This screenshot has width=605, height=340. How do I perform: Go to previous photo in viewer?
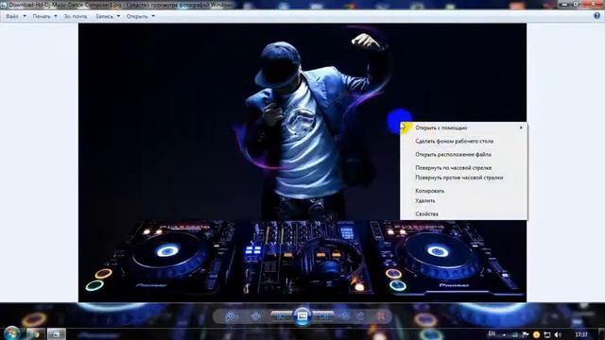(x=282, y=316)
